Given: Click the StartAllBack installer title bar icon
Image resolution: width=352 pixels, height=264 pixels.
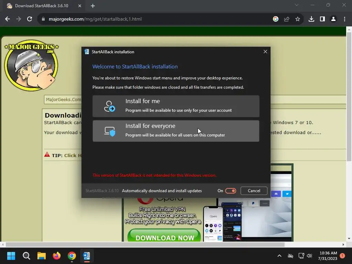Looking at the screenshot, I should [87, 52].
